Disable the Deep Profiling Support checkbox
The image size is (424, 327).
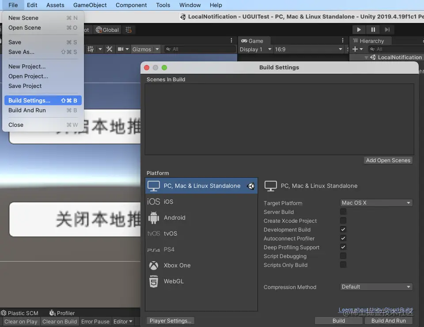[343, 247]
